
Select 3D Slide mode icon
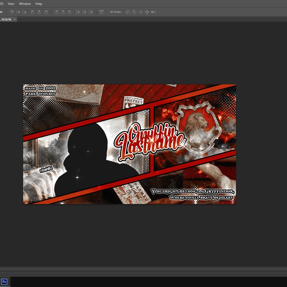point(147,12)
